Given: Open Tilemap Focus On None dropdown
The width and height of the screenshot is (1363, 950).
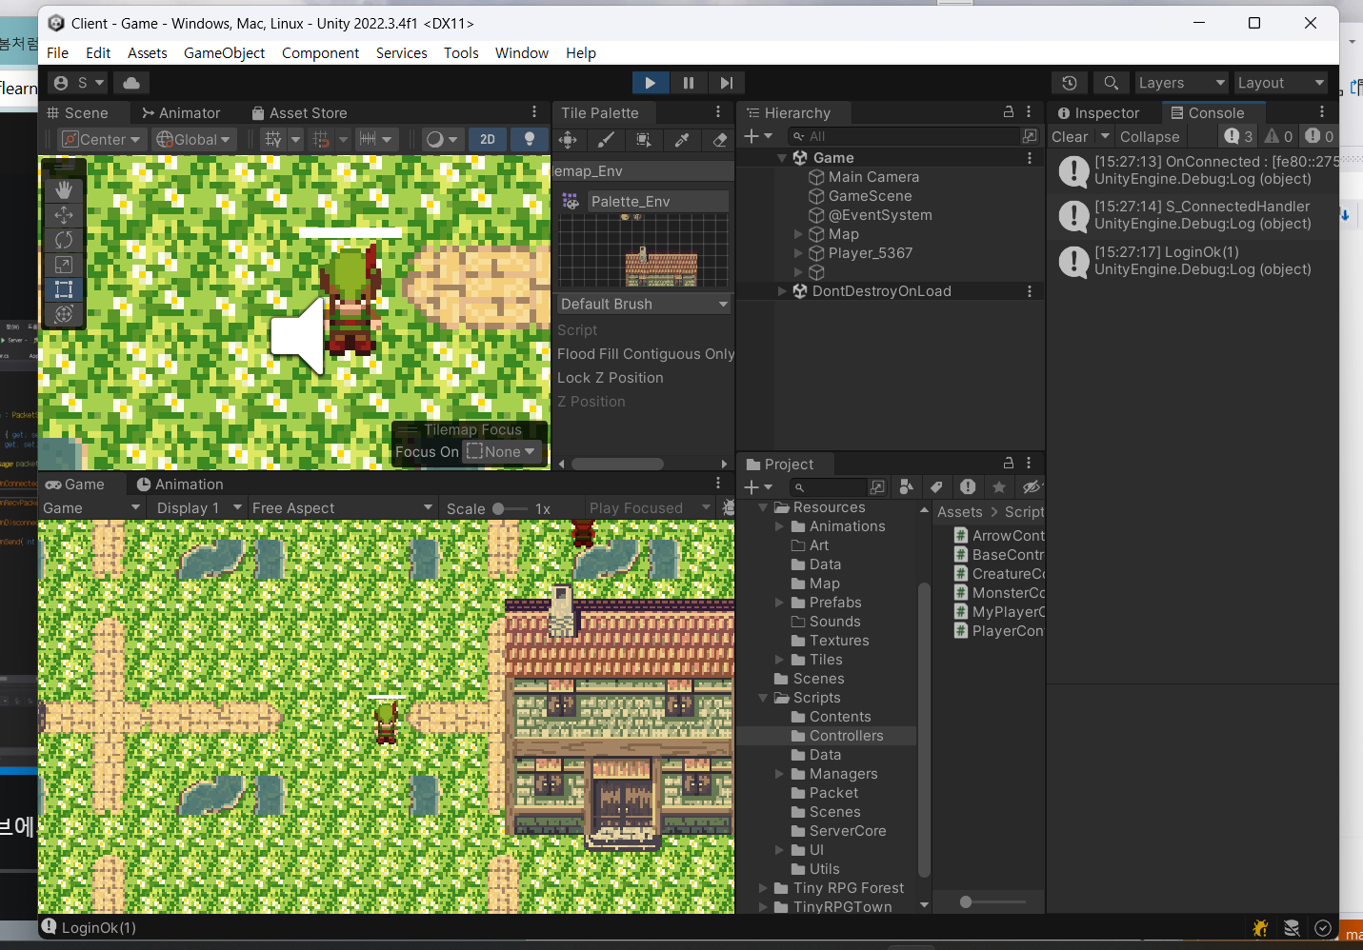Looking at the screenshot, I should [x=502, y=452].
